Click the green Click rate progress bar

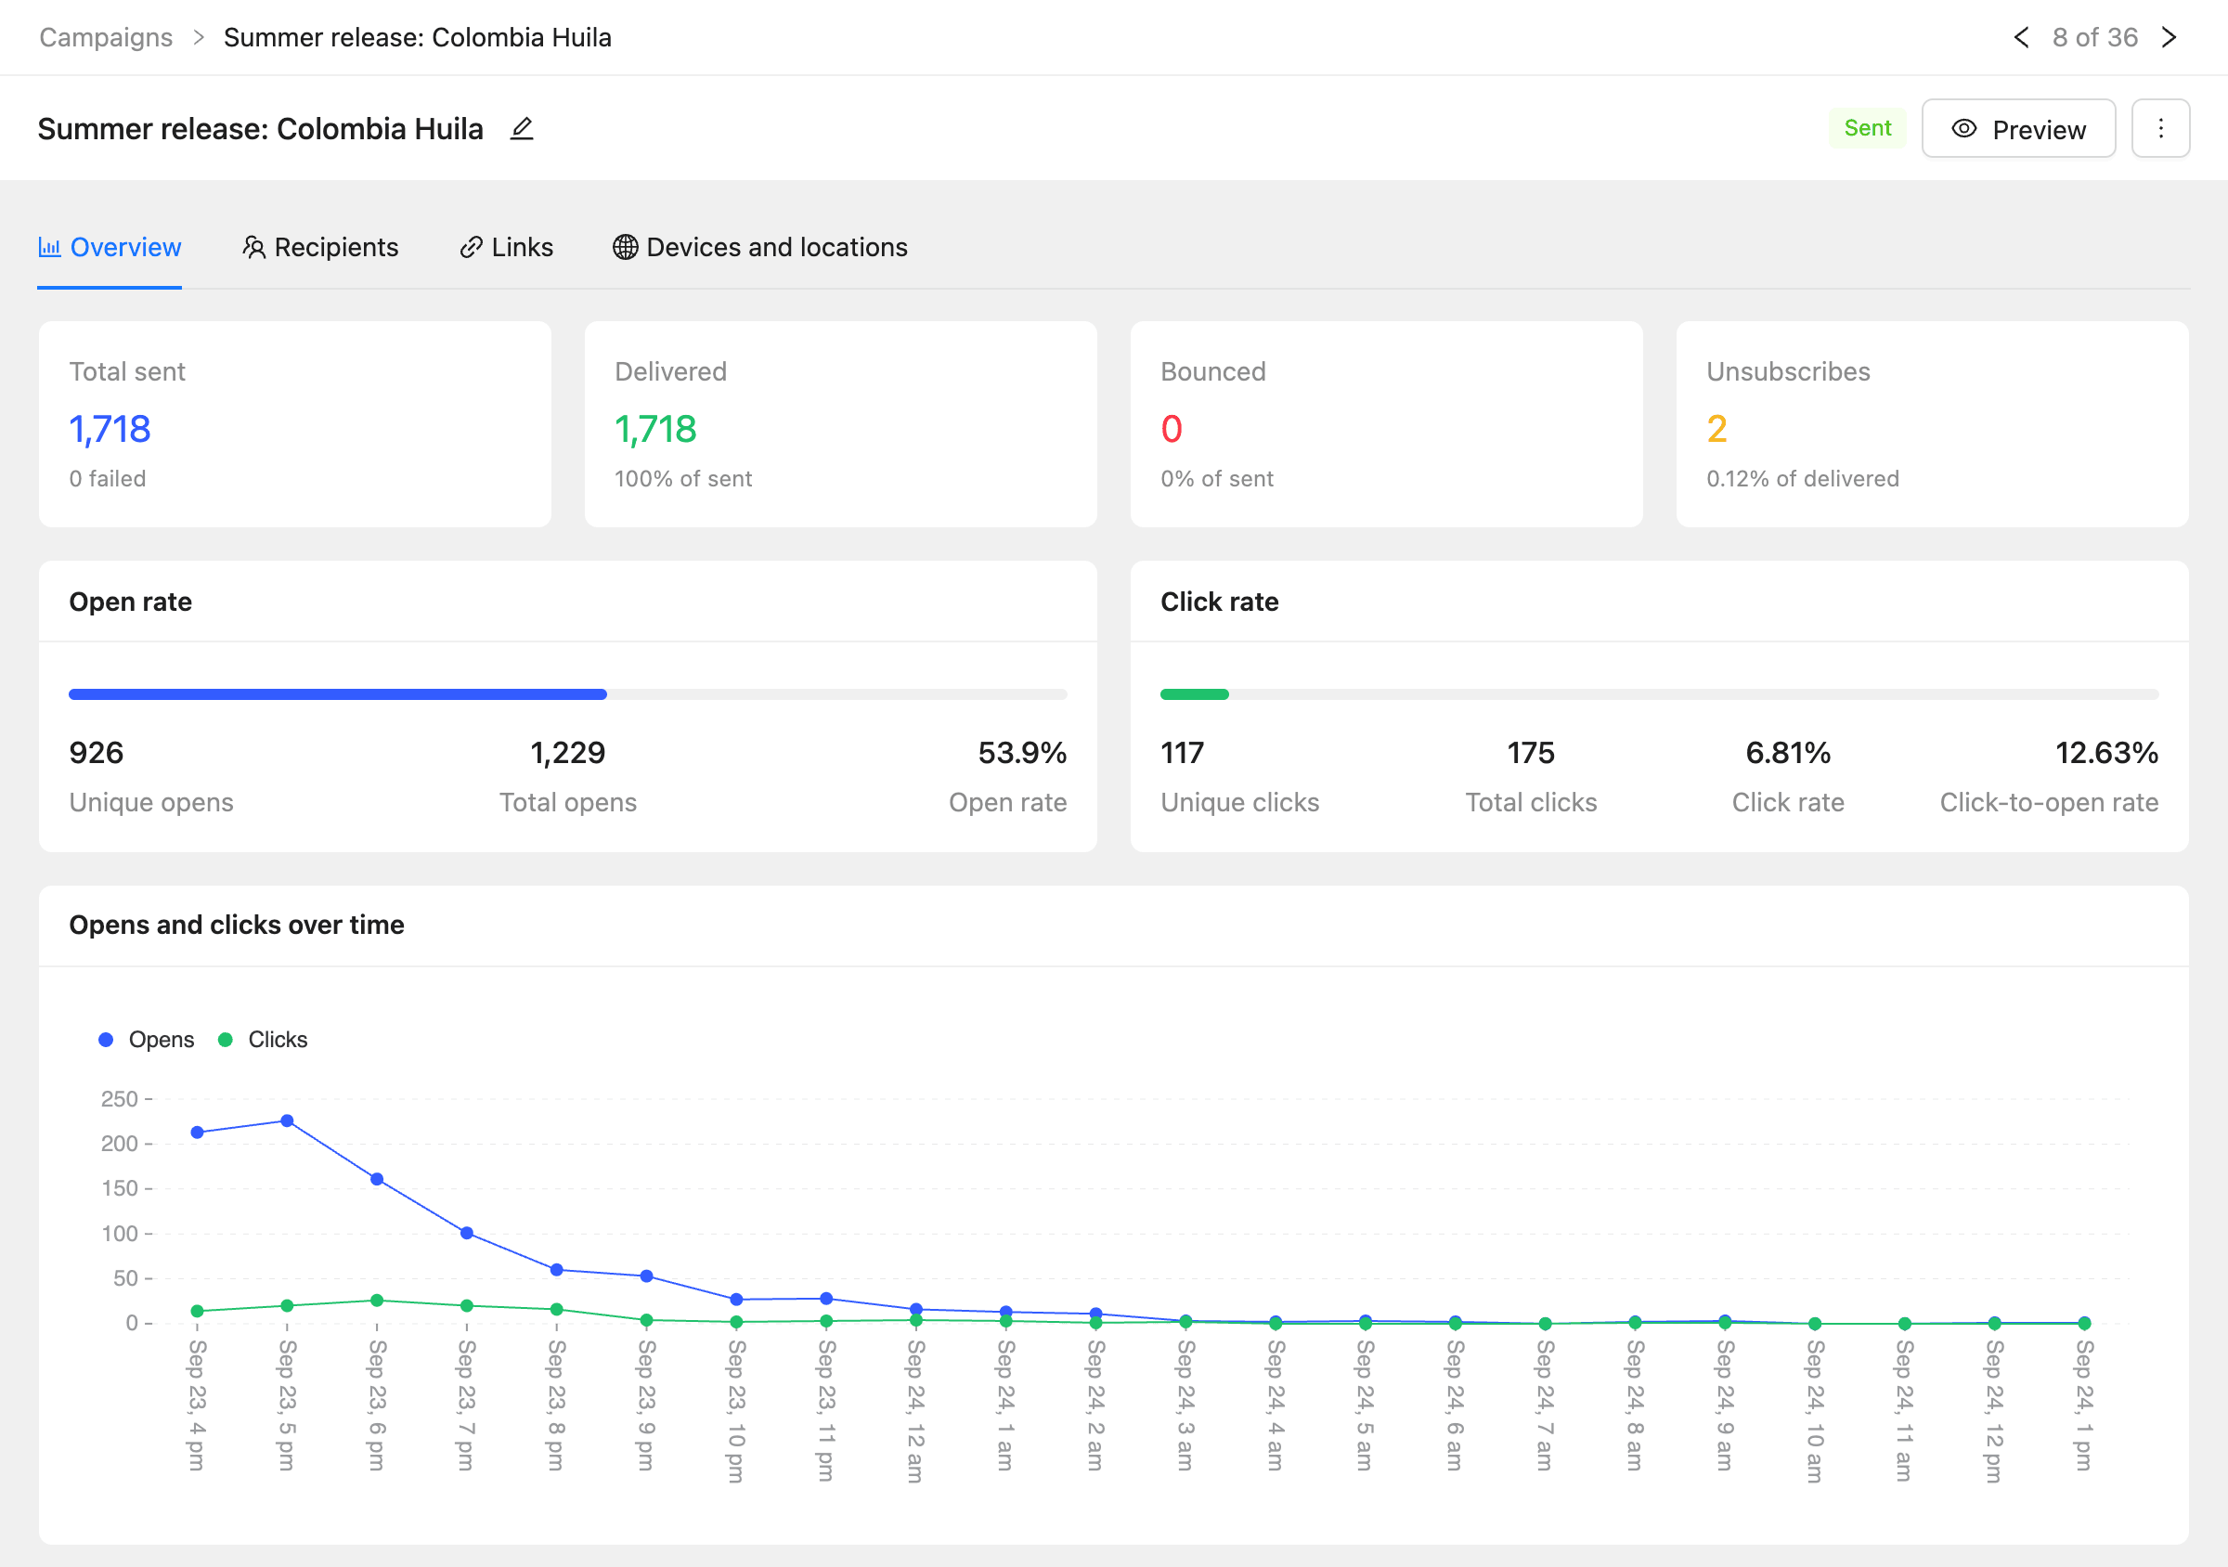coord(1195,694)
